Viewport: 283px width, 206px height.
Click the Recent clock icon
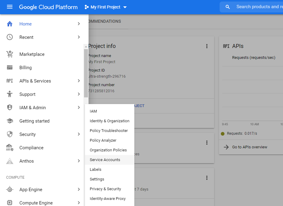coord(10,37)
